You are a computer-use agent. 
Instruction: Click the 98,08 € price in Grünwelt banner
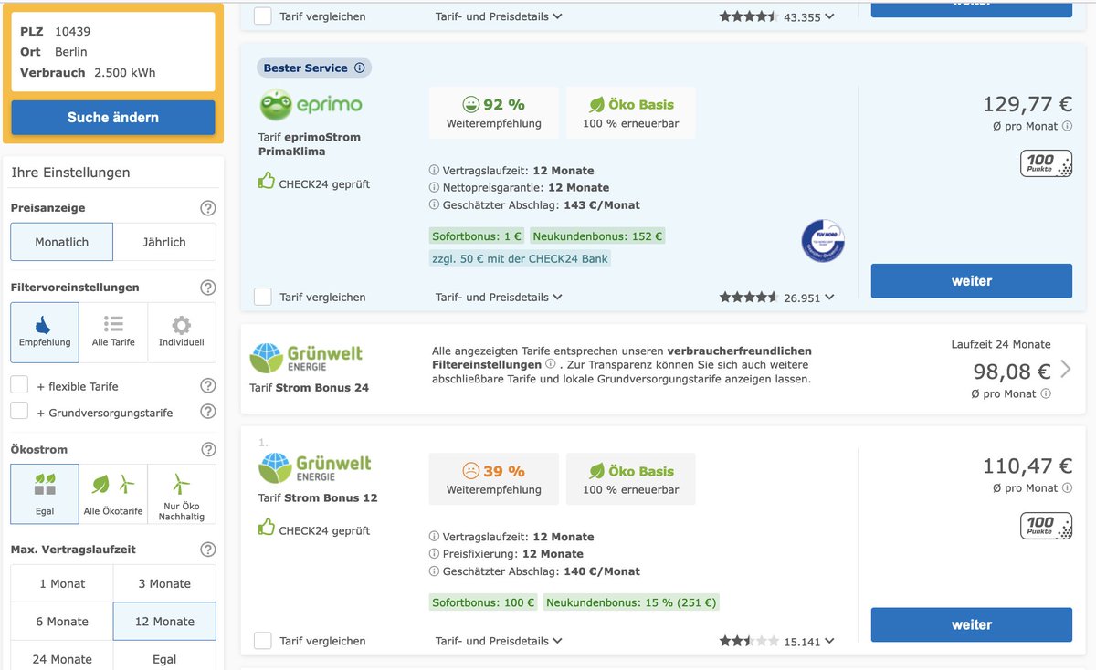pyautogui.click(x=1012, y=371)
